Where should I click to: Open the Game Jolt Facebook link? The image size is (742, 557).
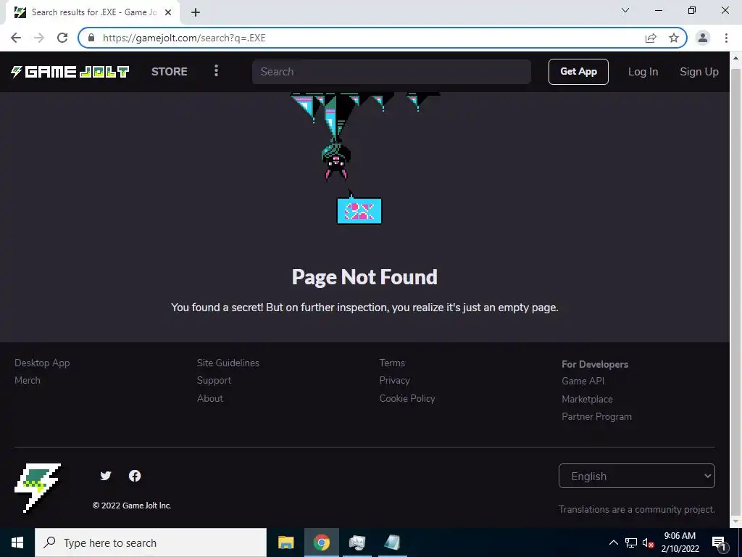(x=135, y=476)
